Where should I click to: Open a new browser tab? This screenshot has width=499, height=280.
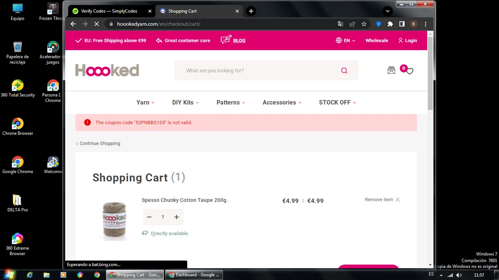tap(251, 11)
